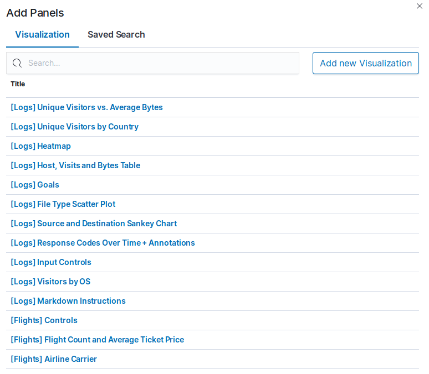This screenshot has height=374, width=429.
Task: Add the Logs Heatmap visualization
Action: coord(41,146)
